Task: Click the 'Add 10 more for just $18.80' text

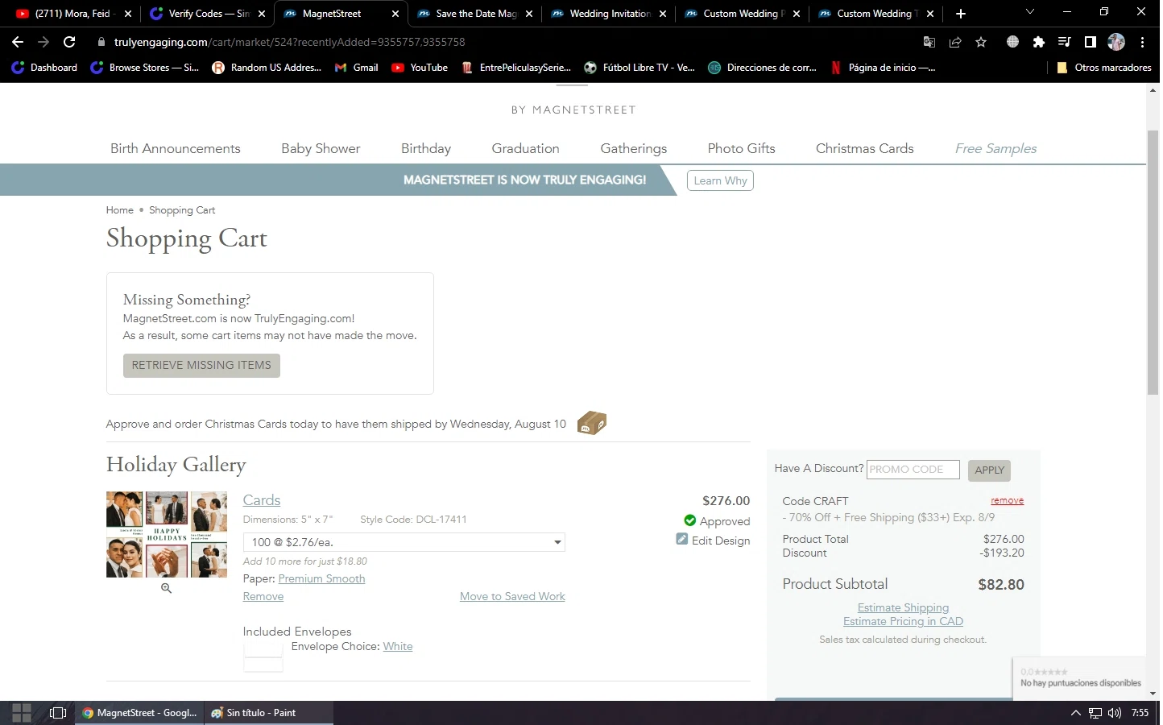Action: [305, 561]
